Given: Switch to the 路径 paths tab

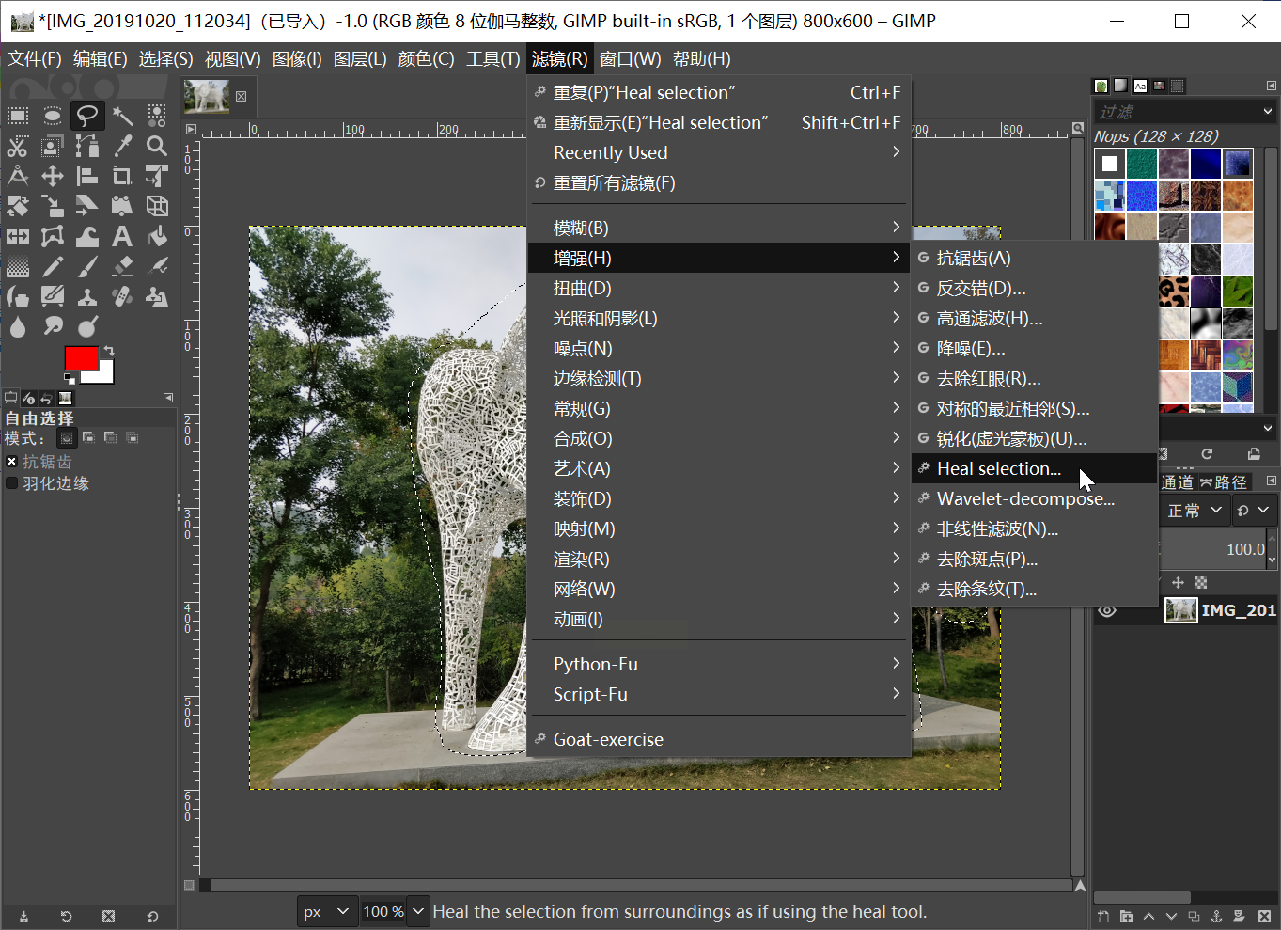Looking at the screenshot, I should [x=1224, y=482].
